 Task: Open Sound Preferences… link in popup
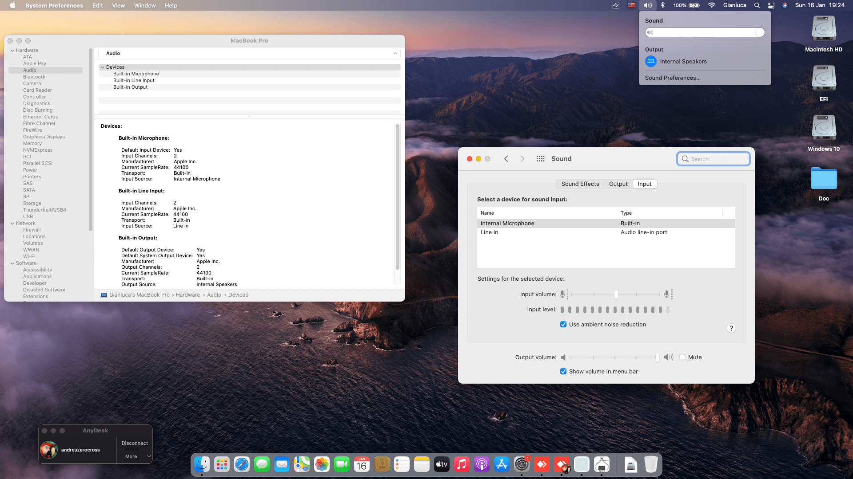[x=673, y=78]
